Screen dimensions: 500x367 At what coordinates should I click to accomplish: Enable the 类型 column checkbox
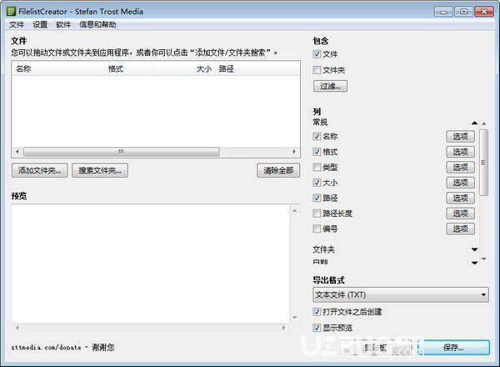click(x=317, y=167)
